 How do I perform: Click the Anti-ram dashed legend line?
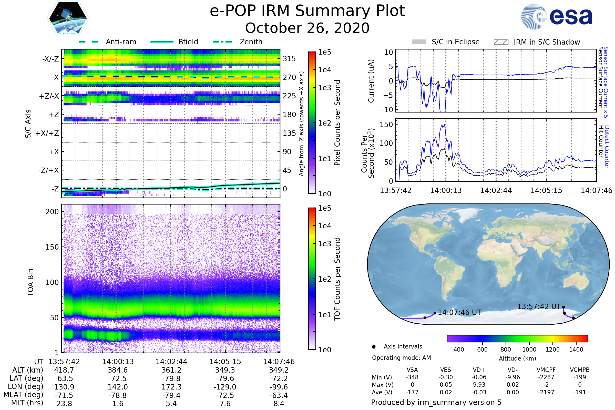click(x=89, y=42)
